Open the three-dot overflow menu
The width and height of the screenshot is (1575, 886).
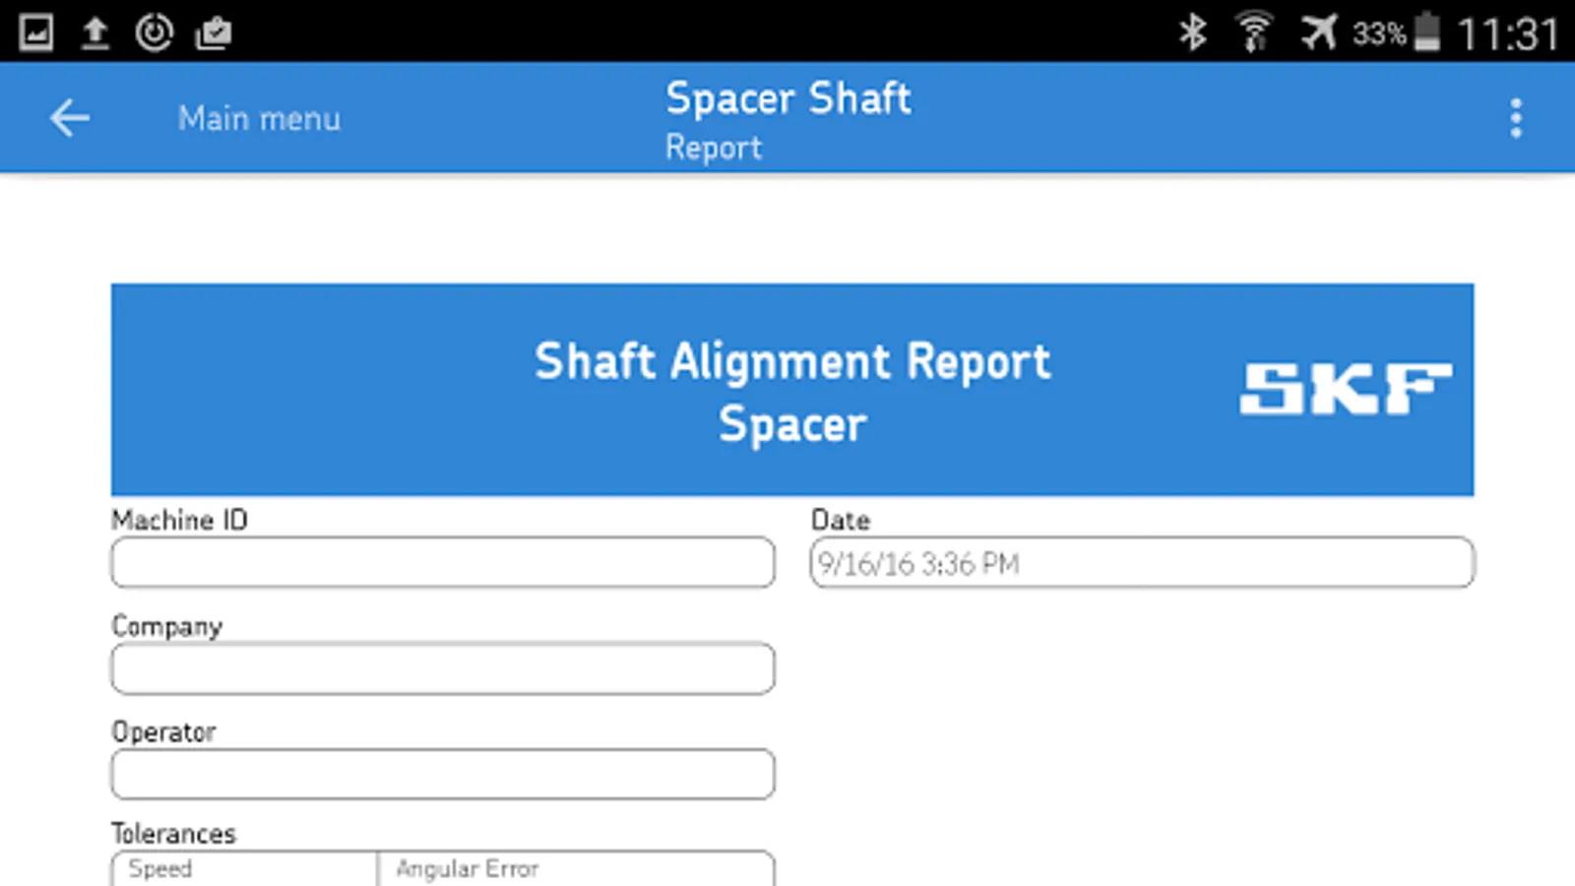pyautogui.click(x=1516, y=118)
